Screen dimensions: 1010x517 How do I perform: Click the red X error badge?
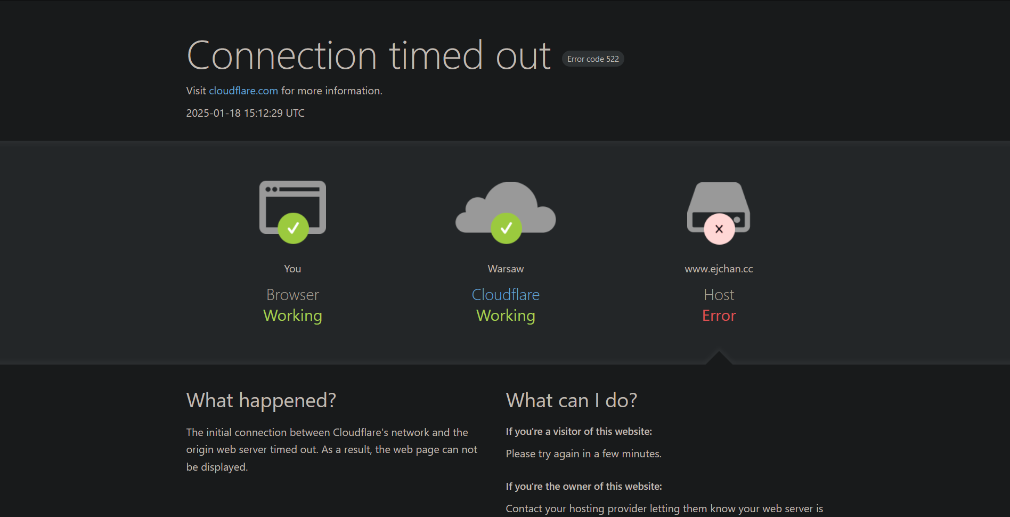719,229
